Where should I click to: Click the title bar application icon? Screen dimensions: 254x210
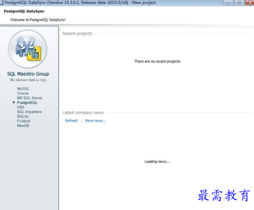[x=1, y=3]
